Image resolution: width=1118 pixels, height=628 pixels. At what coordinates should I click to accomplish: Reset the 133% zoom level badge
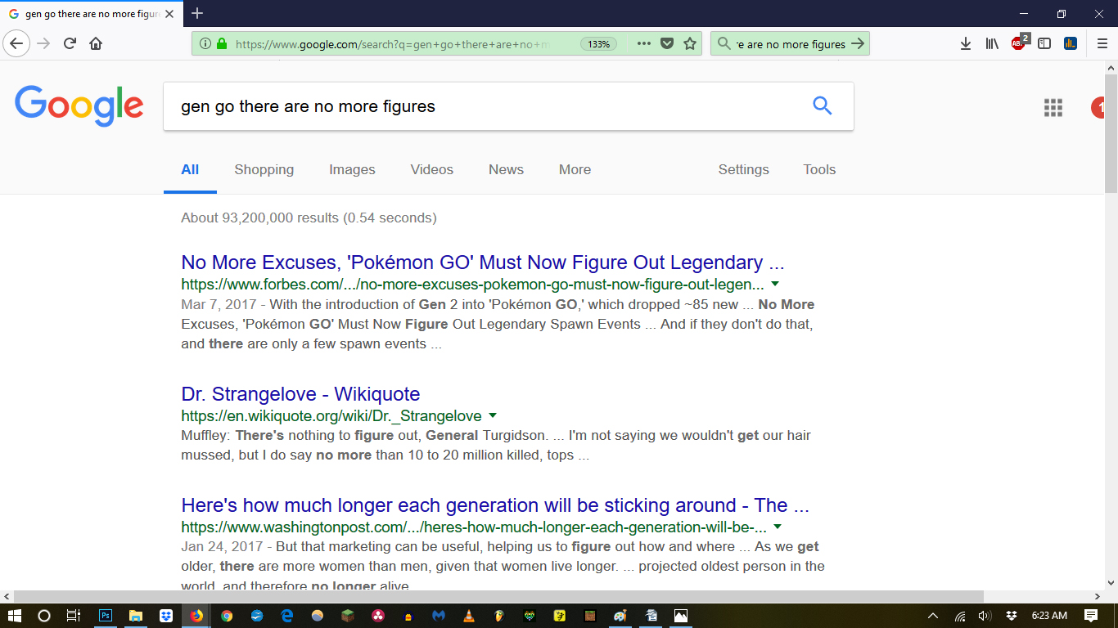pos(599,44)
